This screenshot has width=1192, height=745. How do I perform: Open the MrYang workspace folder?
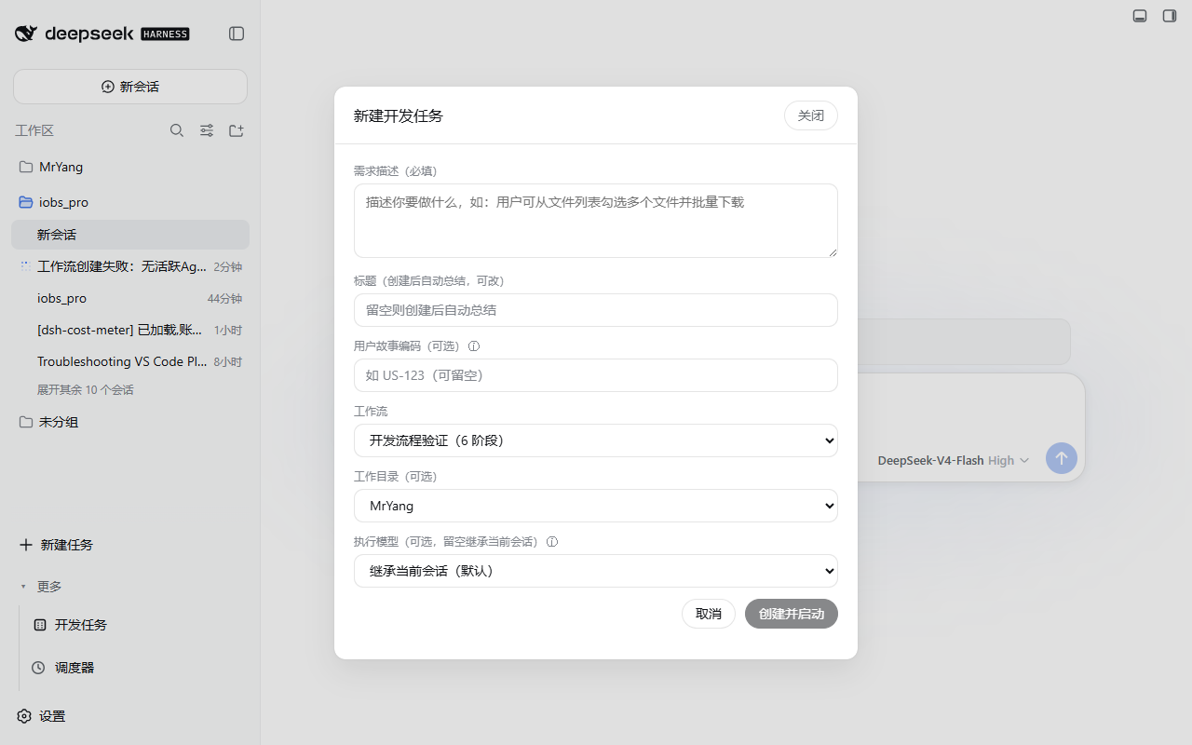[130, 167]
